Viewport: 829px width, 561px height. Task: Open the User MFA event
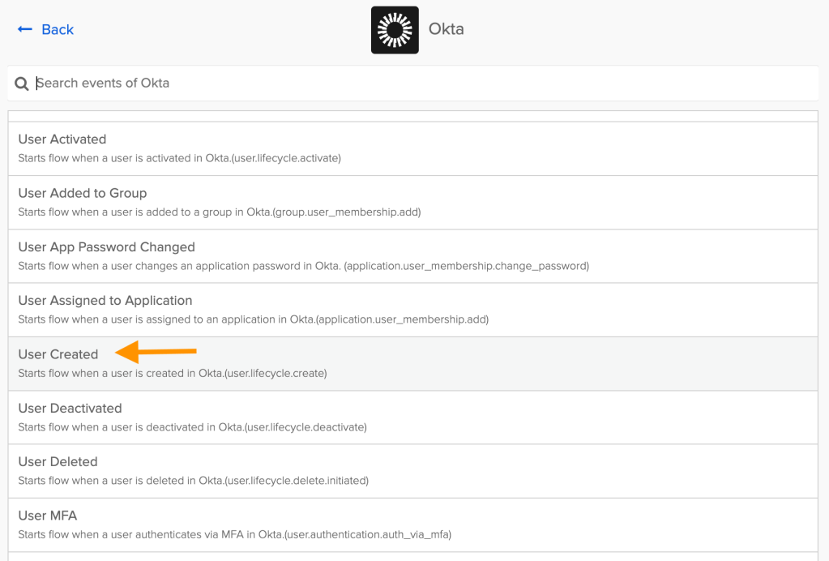(48, 515)
